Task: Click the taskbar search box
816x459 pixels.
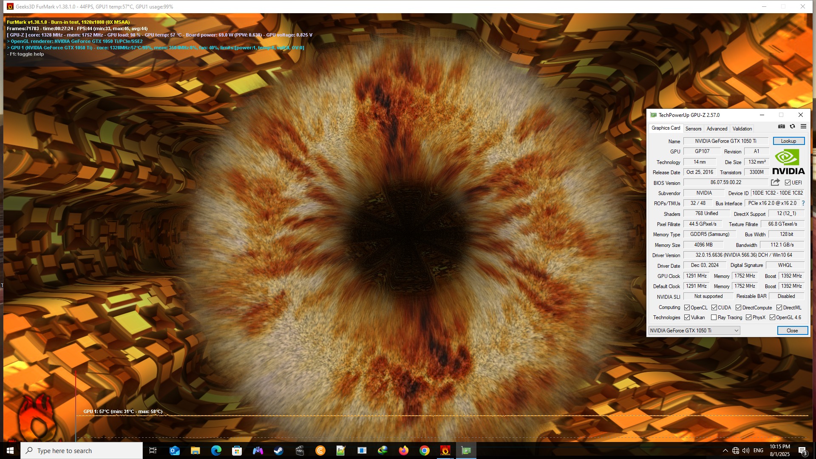Action: pos(82,450)
